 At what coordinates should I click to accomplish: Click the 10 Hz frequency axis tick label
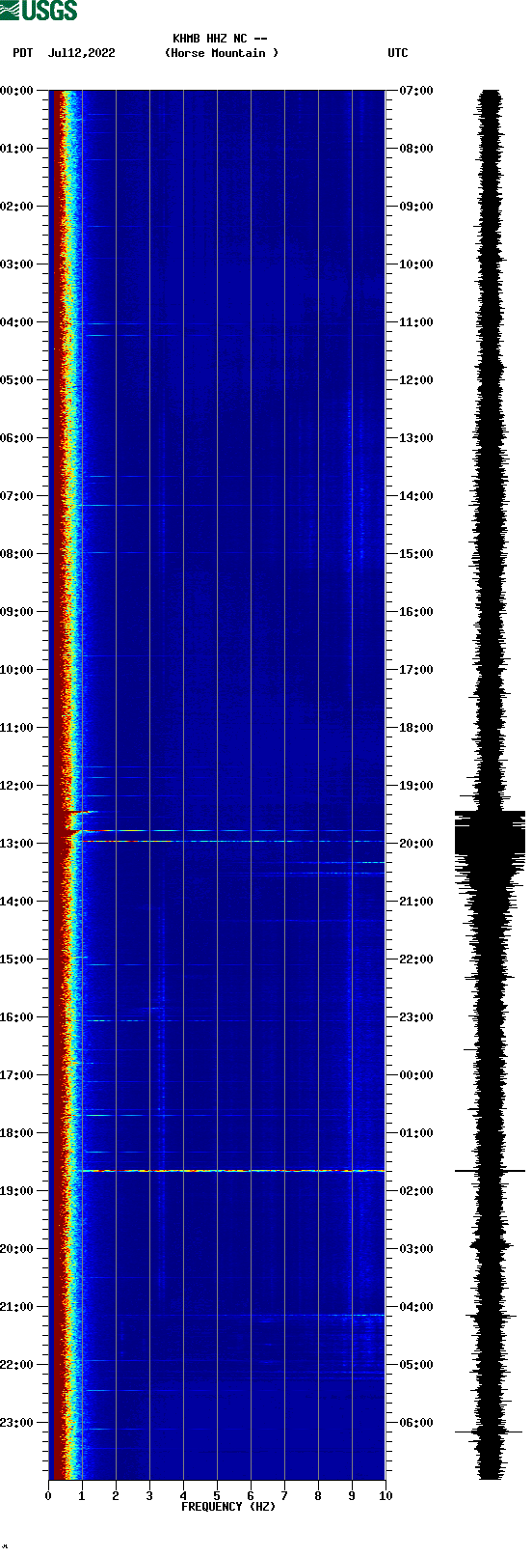click(386, 1496)
